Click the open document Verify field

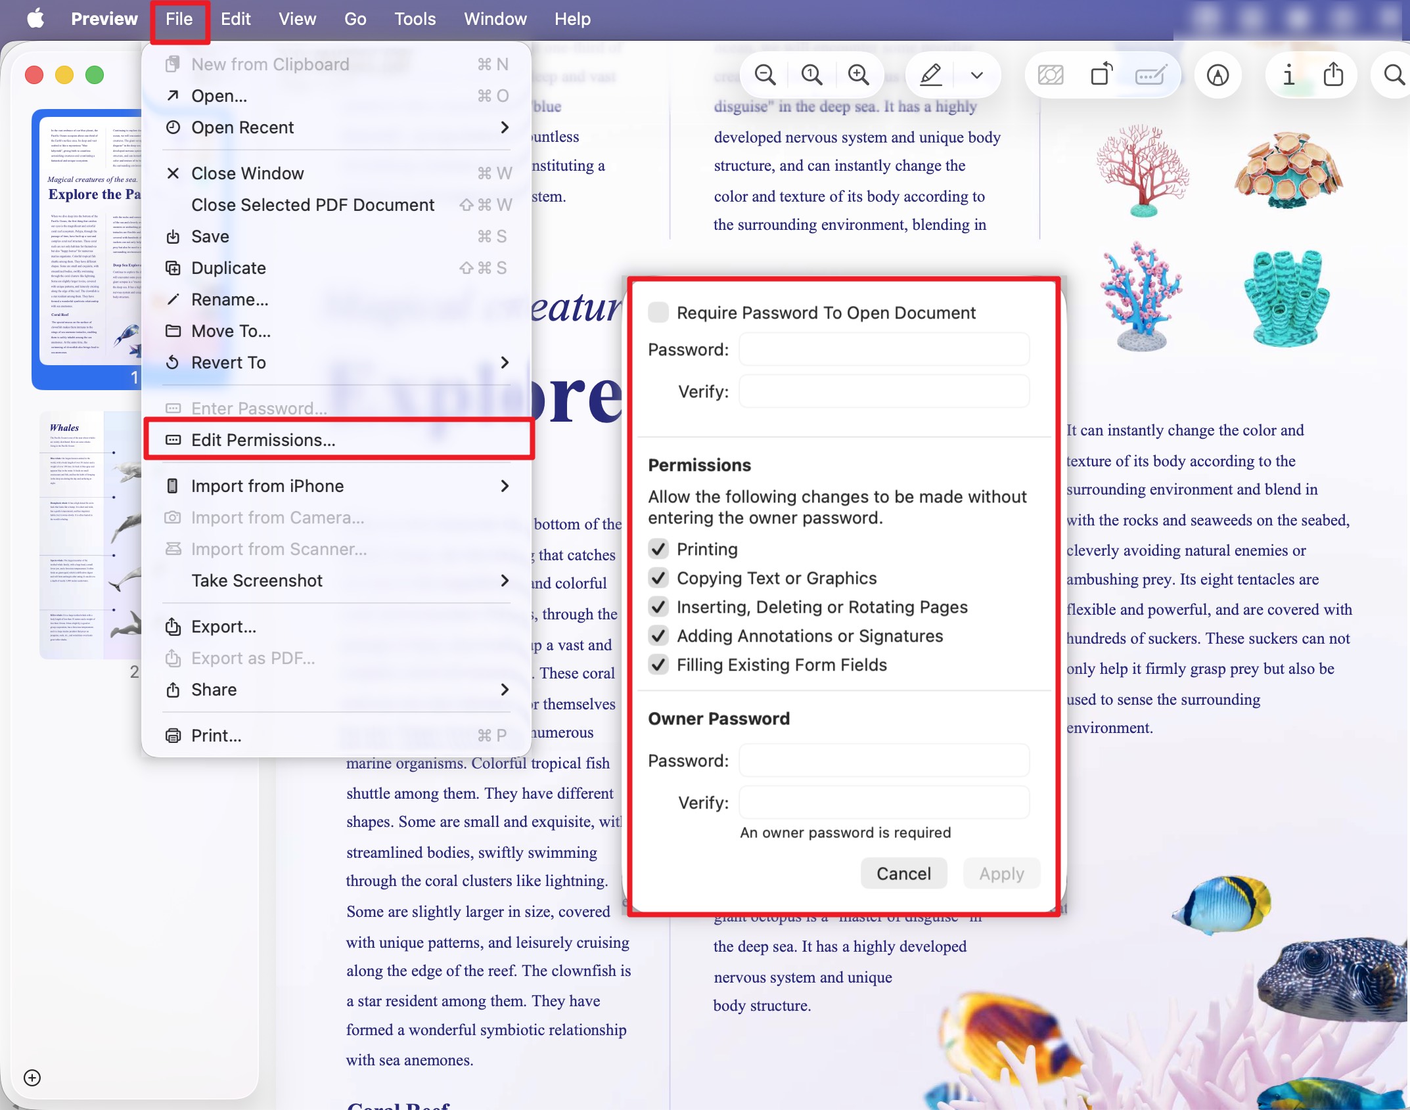click(x=884, y=391)
